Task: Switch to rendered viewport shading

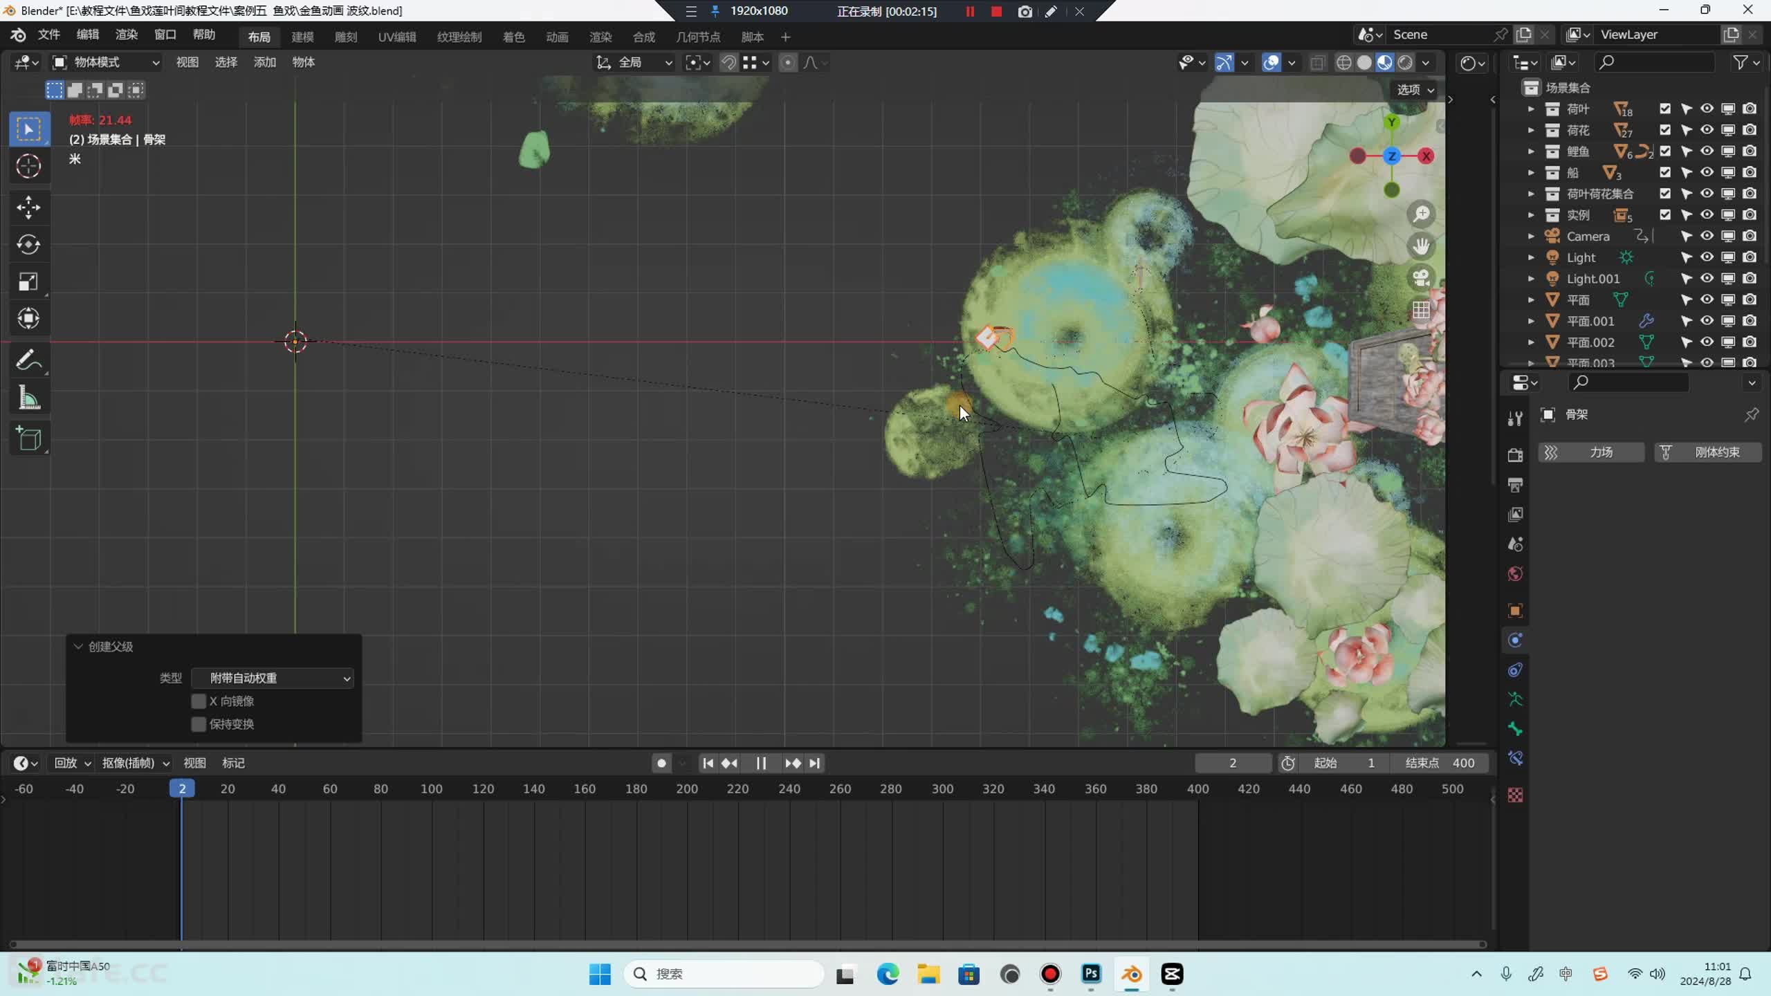Action: pyautogui.click(x=1405, y=63)
